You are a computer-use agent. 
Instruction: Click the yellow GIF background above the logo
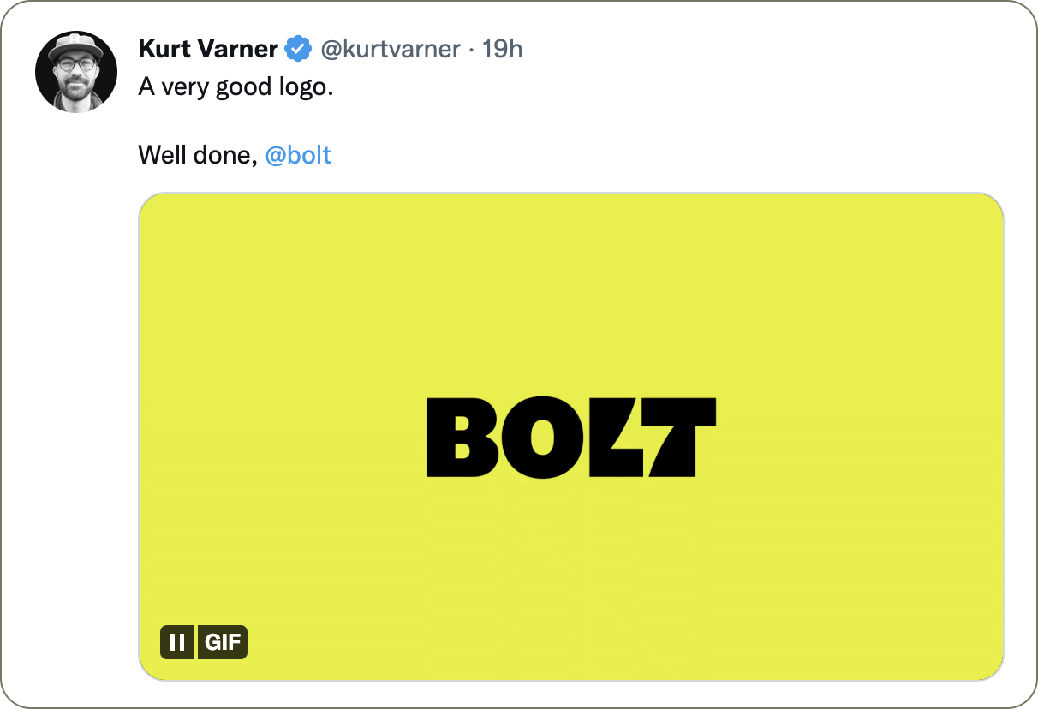570,291
